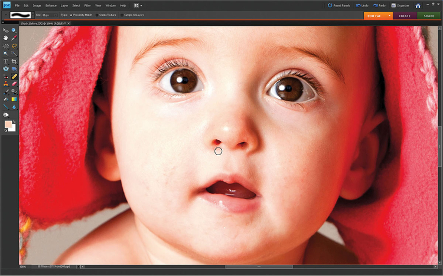Reset colors to default black and white
The image size is (443, 276).
pyautogui.click(x=6, y=130)
